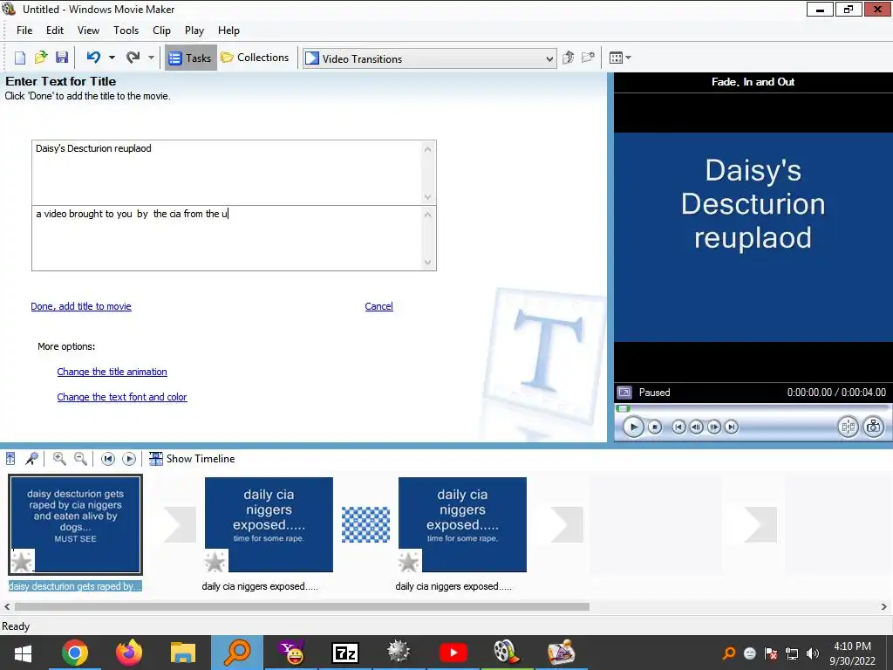Viewport: 893px width, 670px height.
Task: Show the Collections pane
Action: pyautogui.click(x=256, y=58)
